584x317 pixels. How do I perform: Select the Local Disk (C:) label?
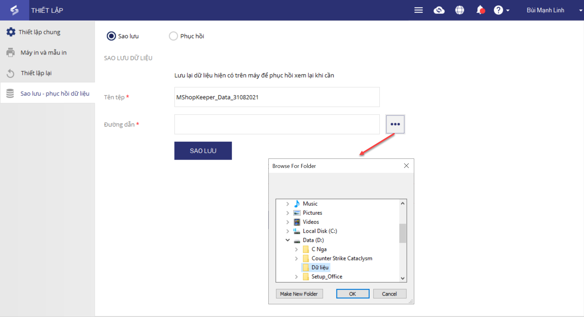click(x=320, y=231)
